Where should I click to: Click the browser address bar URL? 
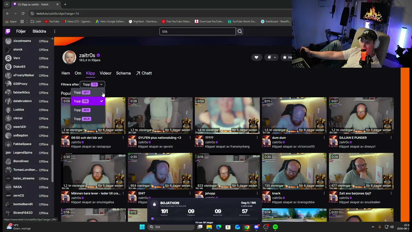pos(58,14)
